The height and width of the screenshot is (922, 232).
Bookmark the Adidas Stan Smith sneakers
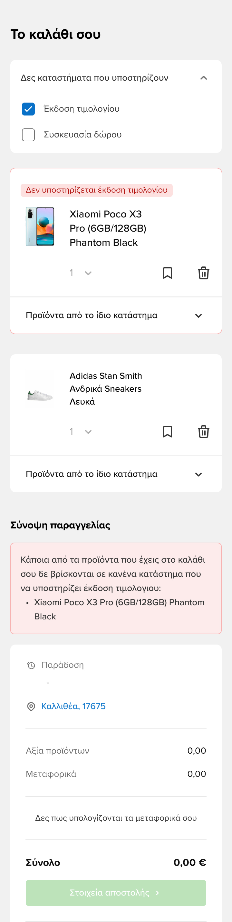click(x=167, y=432)
